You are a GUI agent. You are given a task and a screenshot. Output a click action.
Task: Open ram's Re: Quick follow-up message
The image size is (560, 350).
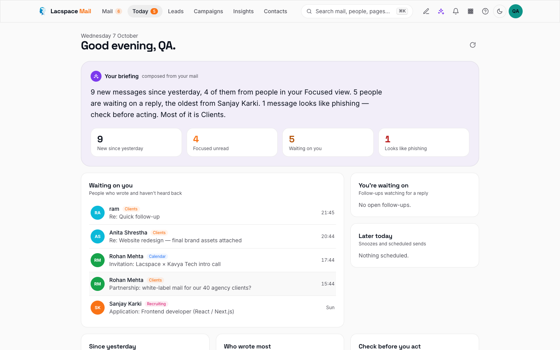212,213
